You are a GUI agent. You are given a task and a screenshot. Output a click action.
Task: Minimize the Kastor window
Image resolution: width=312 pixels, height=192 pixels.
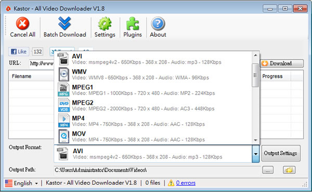270,9
